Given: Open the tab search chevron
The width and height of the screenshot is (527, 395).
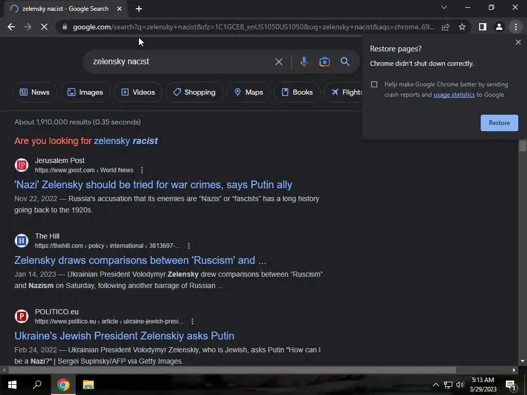Looking at the screenshot, I should (444, 7).
